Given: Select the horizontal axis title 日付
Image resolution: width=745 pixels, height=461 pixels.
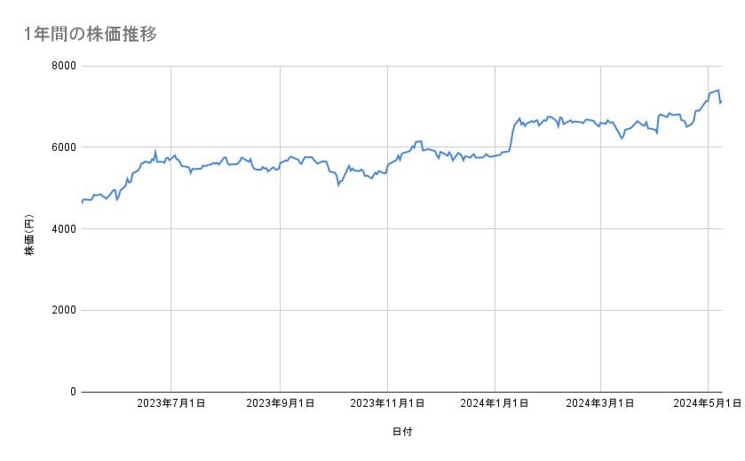Looking at the screenshot, I should 401,432.
